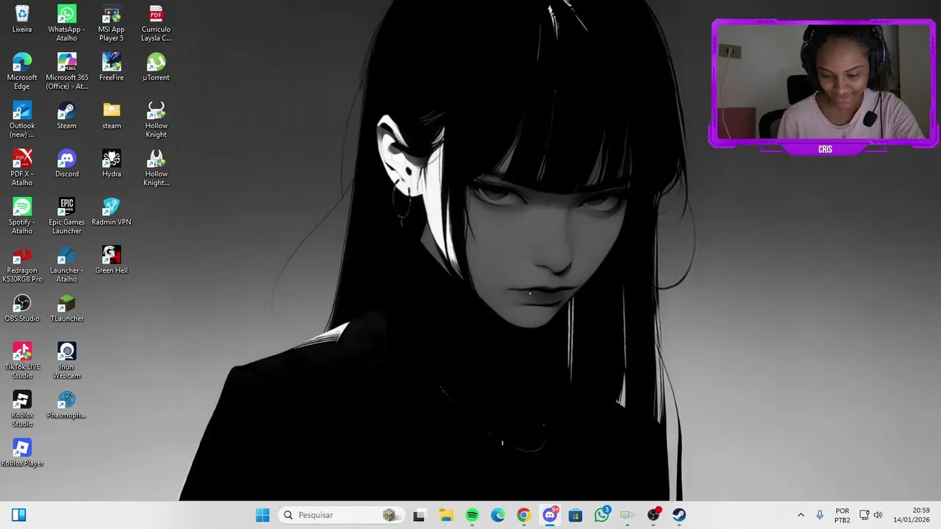The image size is (941, 529).
Task: Open the Spotify - Atalho desktop shortcut
Action: pyautogui.click(x=22, y=216)
